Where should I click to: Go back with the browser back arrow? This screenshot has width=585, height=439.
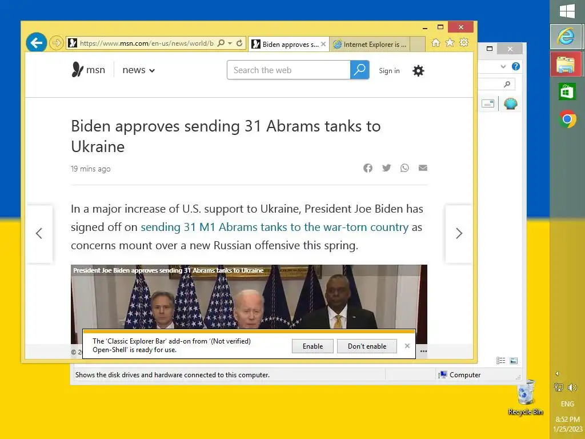coord(36,43)
